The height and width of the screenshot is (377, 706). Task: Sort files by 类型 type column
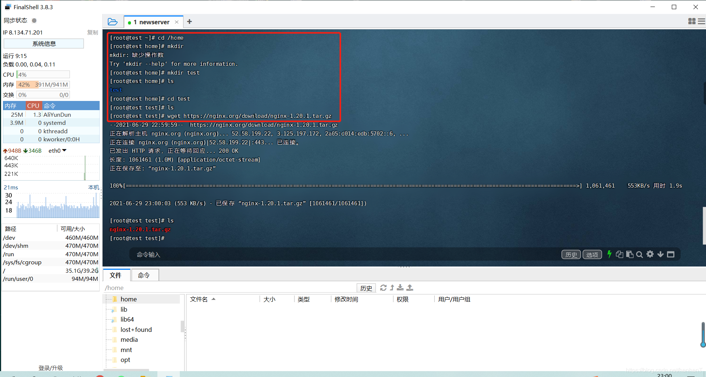point(313,299)
